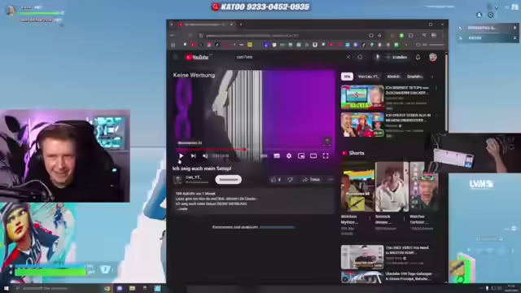This screenshot has width=521, height=293.
Task: Select the 'Alle' filter chip
Action: [347, 77]
